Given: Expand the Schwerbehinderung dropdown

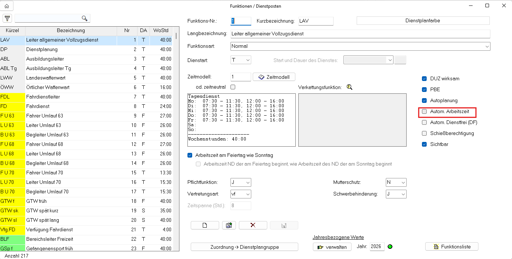Looking at the screenshot, I should [396, 194].
